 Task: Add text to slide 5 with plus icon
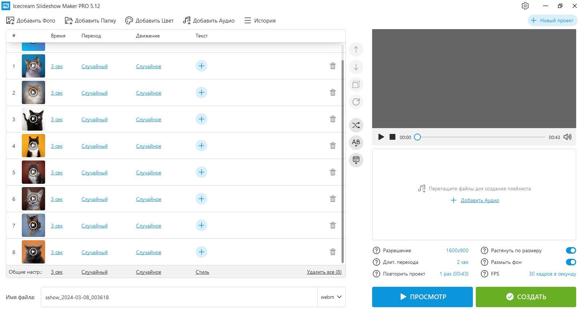pyautogui.click(x=202, y=172)
